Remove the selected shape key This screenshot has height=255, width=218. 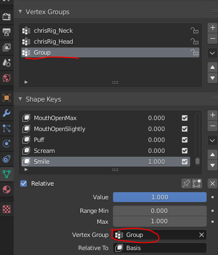213,126
